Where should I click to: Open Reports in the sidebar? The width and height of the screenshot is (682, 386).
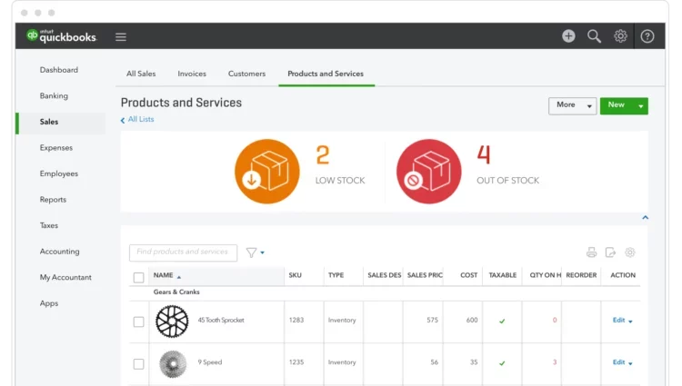pos(53,200)
